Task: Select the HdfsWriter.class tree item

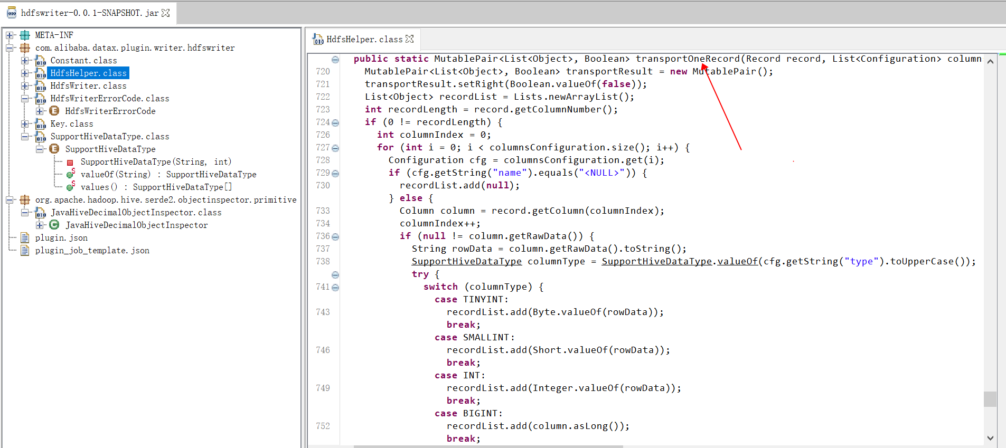Action: click(88, 86)
